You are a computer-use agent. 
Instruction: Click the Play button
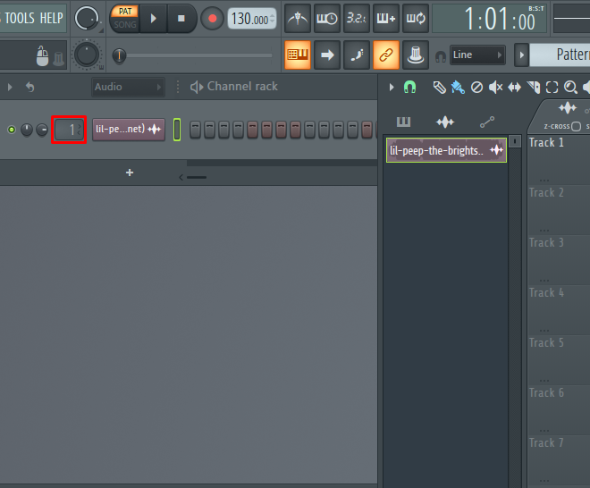pyautogui.click(x=153, y=18)
